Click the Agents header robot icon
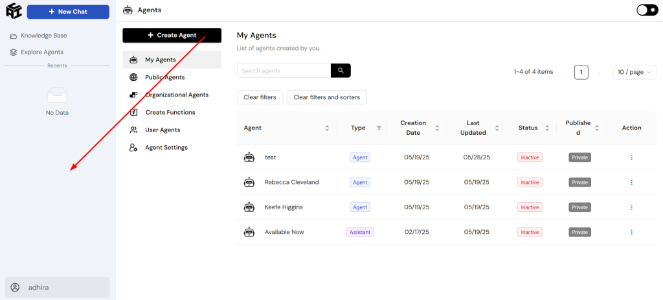 [128, 10]
